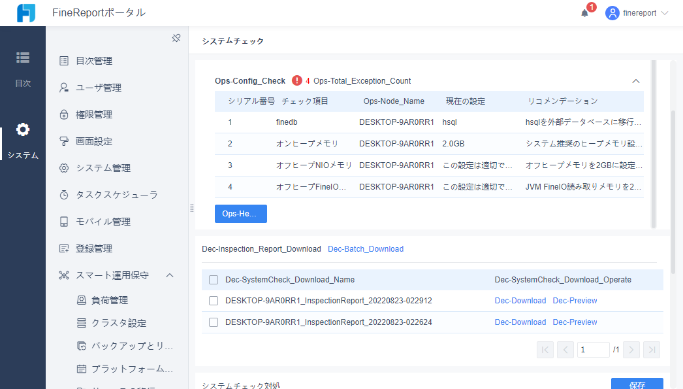
Task: Click the red exception warning icon
Action: [296, 80]
